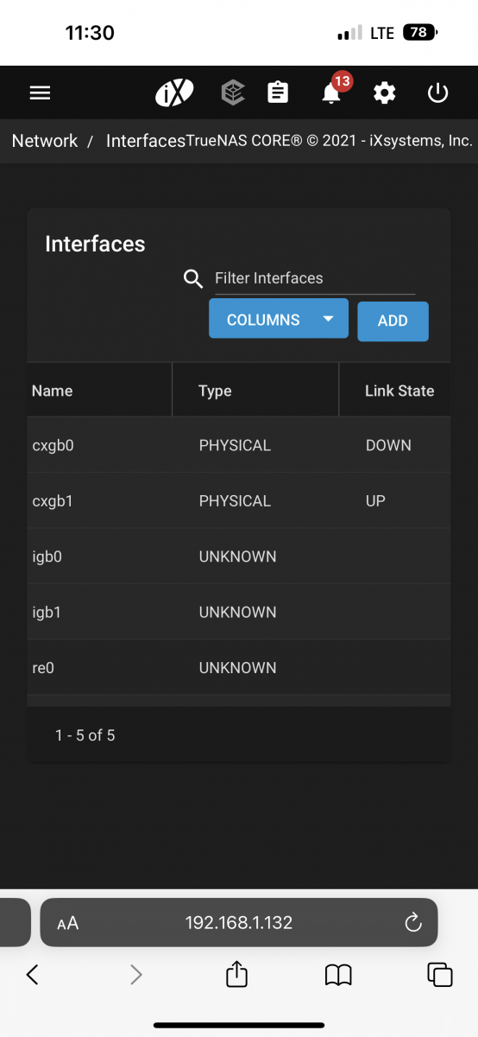Screen dimensions: 478x1037
Task: Open the Task Manager clipboard icon
Action: point(278,92)
